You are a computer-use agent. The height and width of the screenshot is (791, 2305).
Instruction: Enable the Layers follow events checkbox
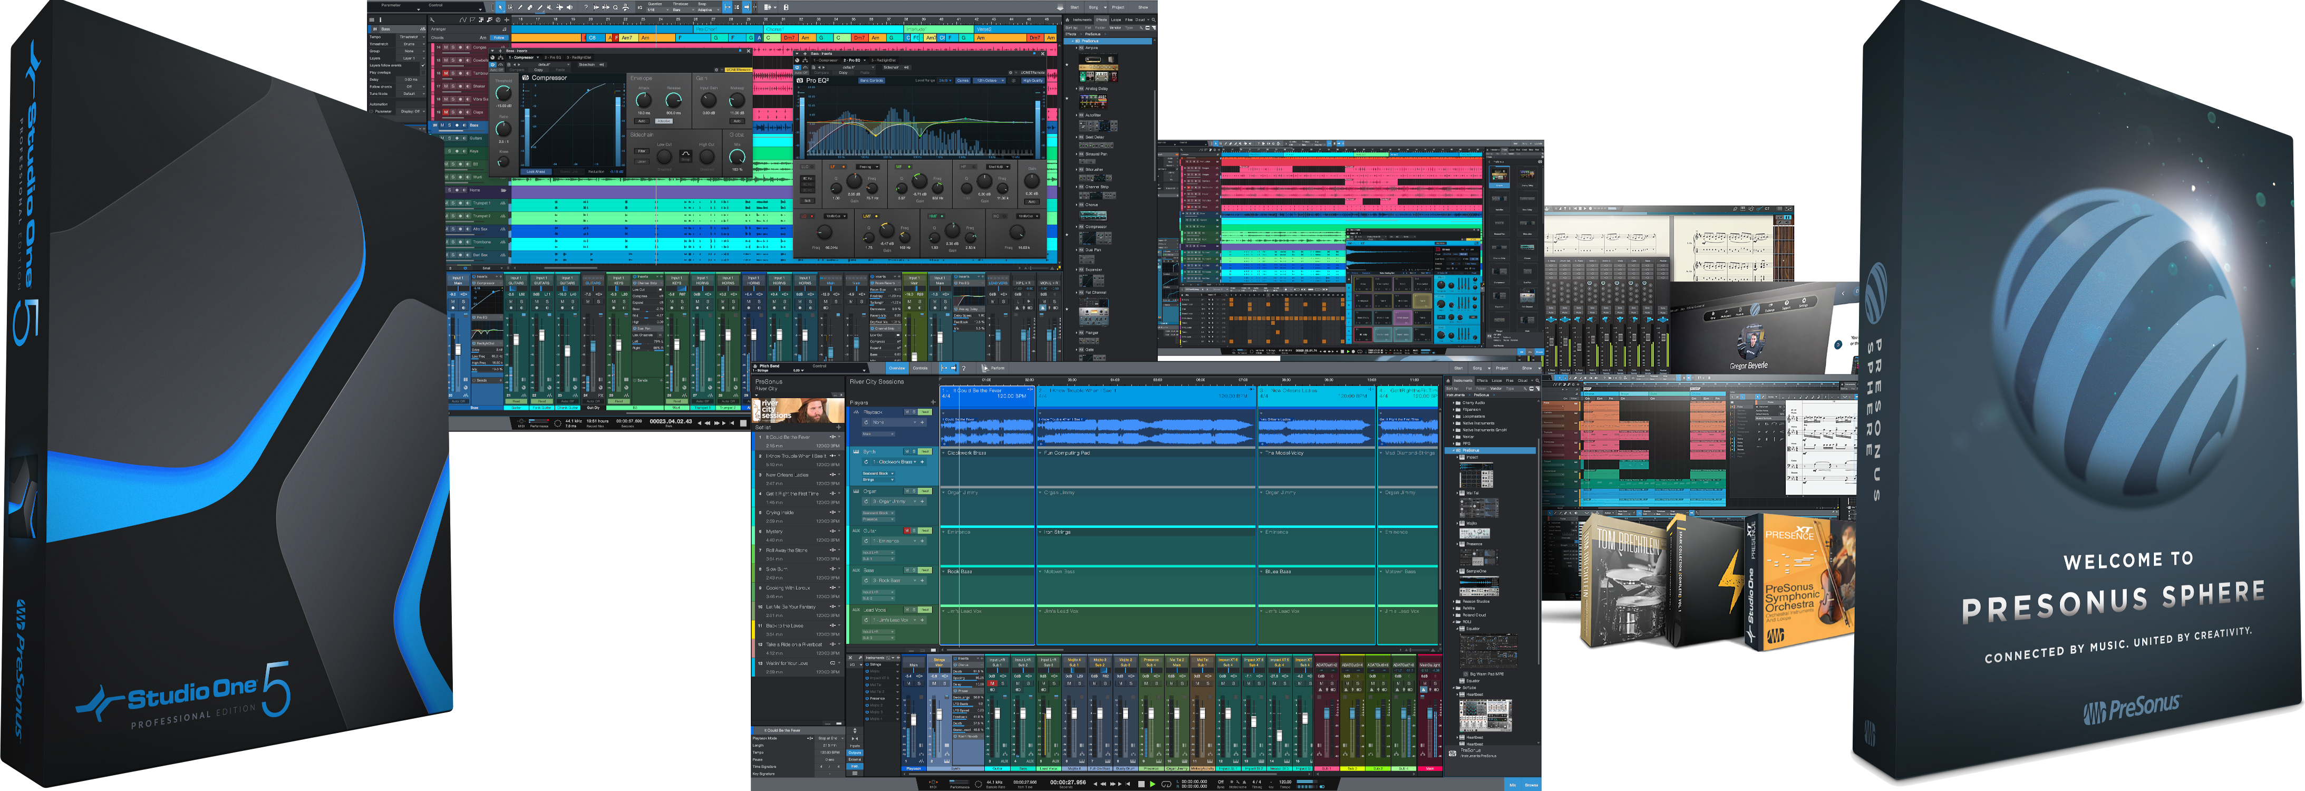[423, 65]
